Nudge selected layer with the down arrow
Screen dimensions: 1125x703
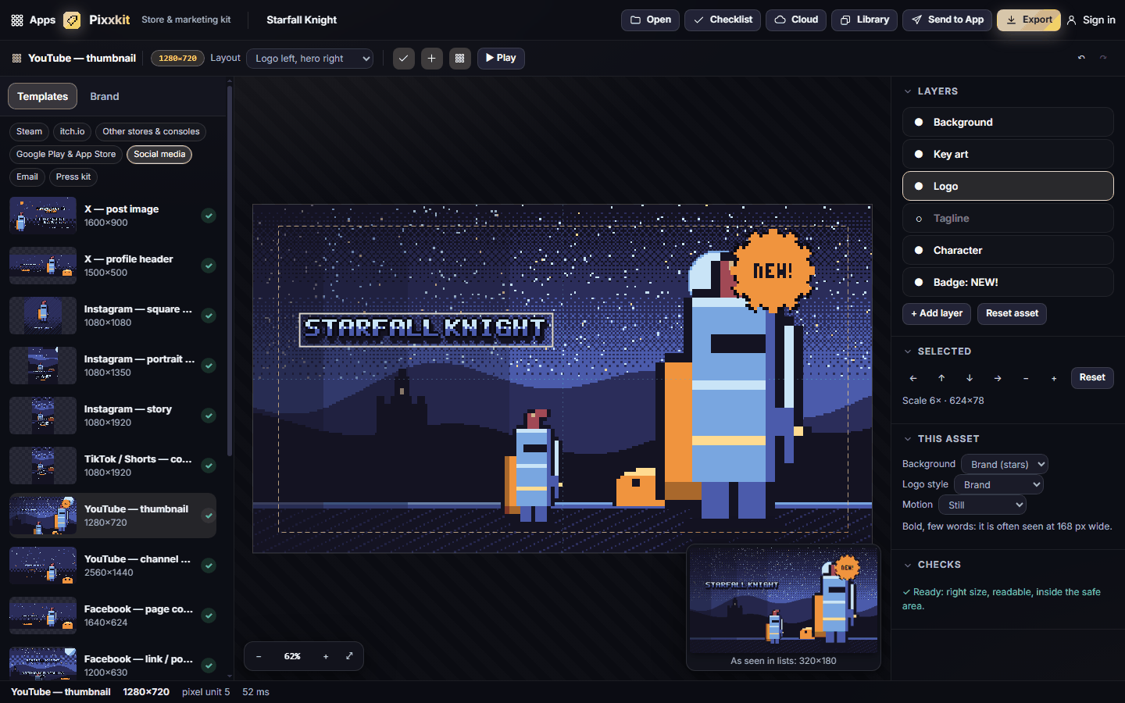click(x=970, y=378)
